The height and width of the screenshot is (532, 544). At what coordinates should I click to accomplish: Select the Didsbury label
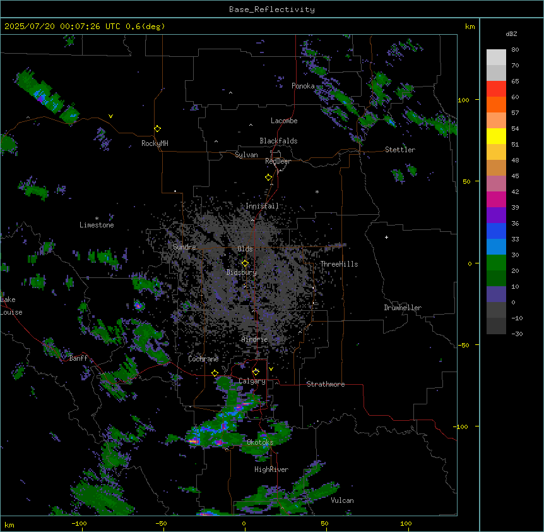(x=242, y=272)
